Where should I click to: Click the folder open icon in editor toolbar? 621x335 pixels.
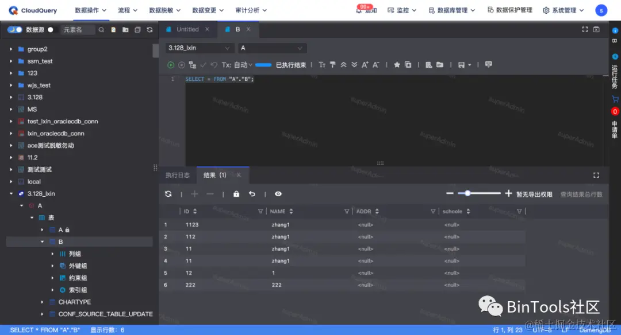tap(440, 65)
